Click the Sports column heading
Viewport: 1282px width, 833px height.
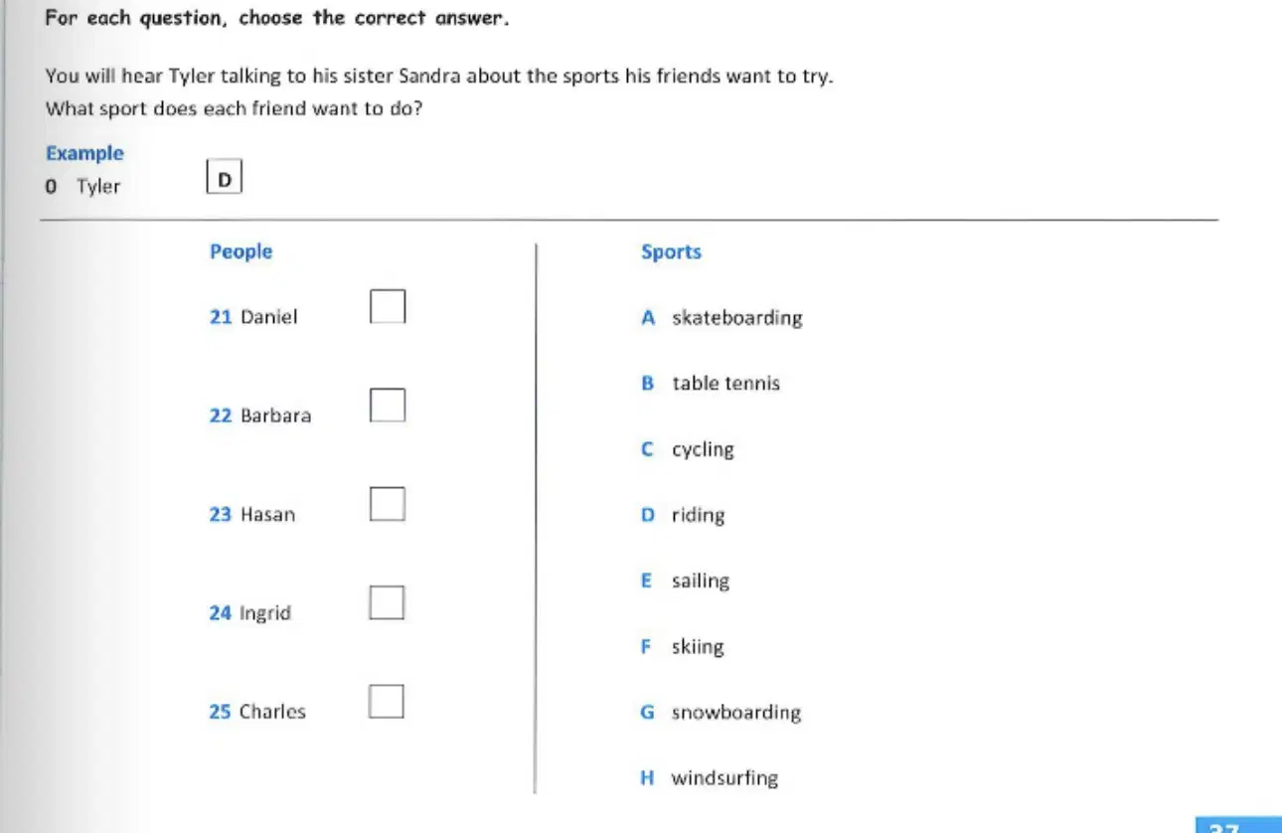point(671,251)
